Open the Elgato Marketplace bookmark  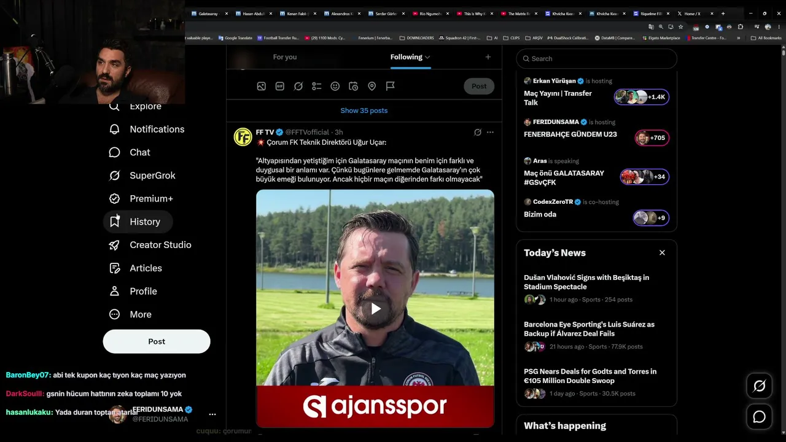pyautogui.click(x=661, y=38)
